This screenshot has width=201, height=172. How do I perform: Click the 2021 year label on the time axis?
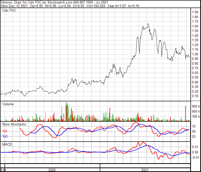click(145, 170)
